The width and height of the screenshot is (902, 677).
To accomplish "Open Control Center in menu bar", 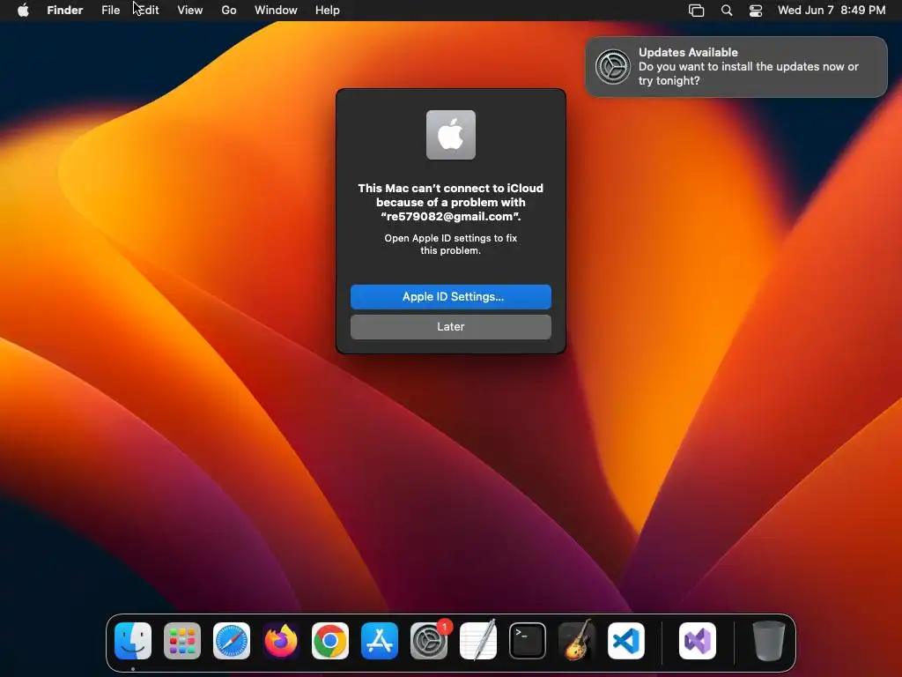I will coord(755,11).
